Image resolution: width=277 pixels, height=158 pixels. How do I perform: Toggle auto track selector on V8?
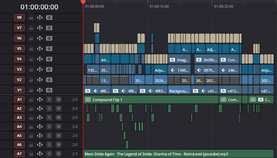40,17
